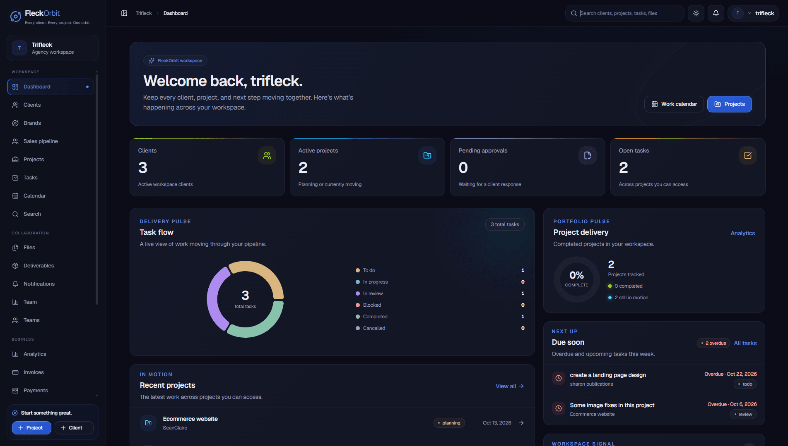Click the Trifleck breadcrumb link

[x=144, y=13]
